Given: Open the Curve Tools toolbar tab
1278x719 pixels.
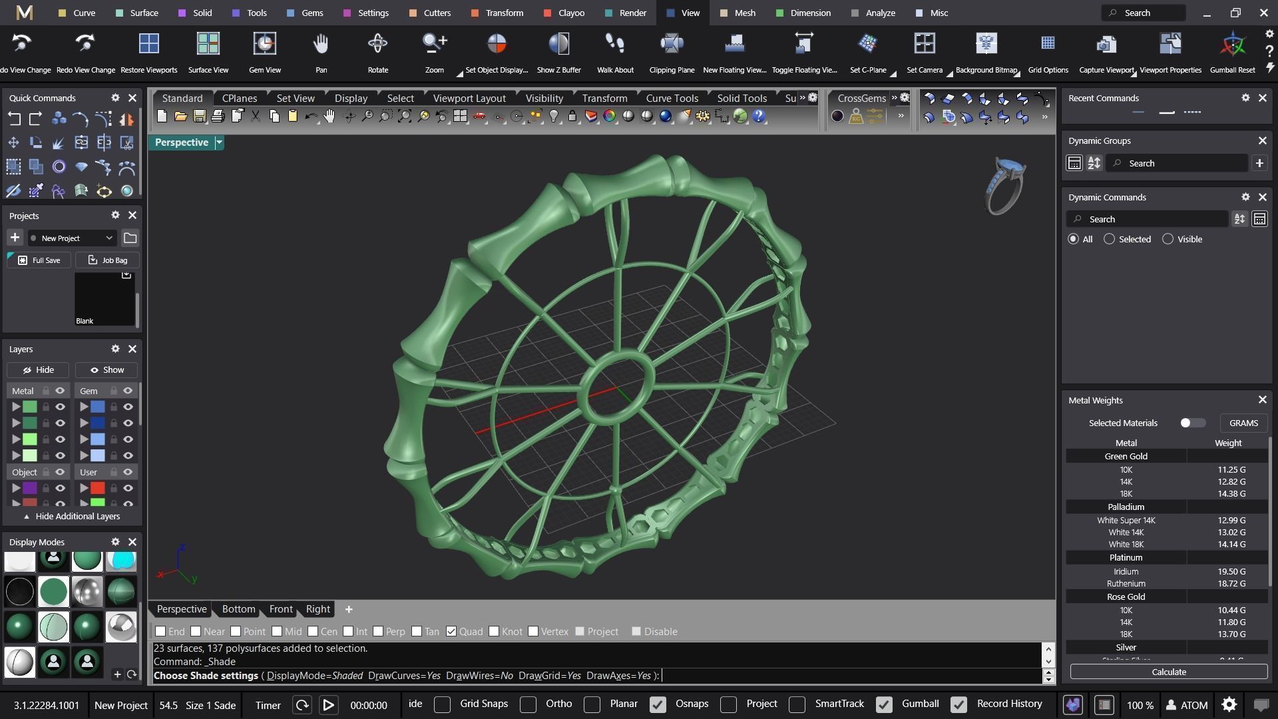Looking at the screenshot, I should pyautogui.click(x=672, y=99).
